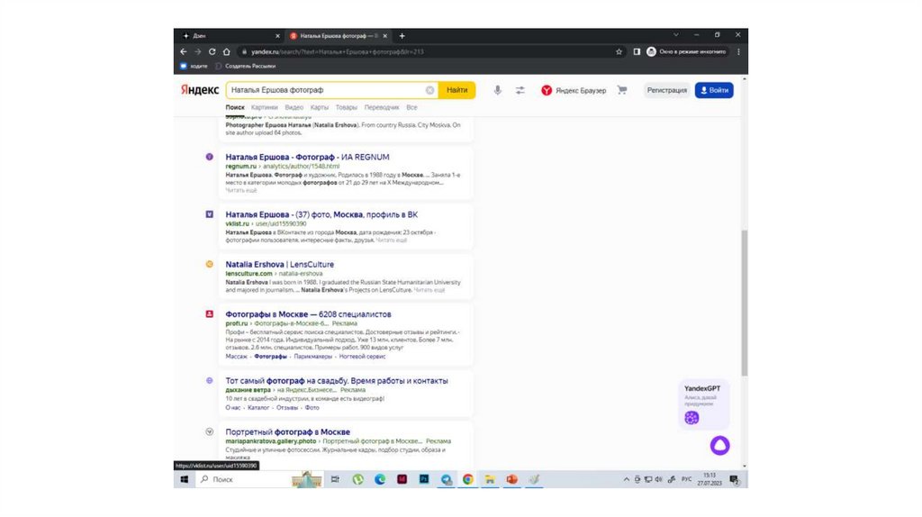Go forward with the browser forward arrow
This screenshot has width=922, height=517.
click(x=197, y=51)
